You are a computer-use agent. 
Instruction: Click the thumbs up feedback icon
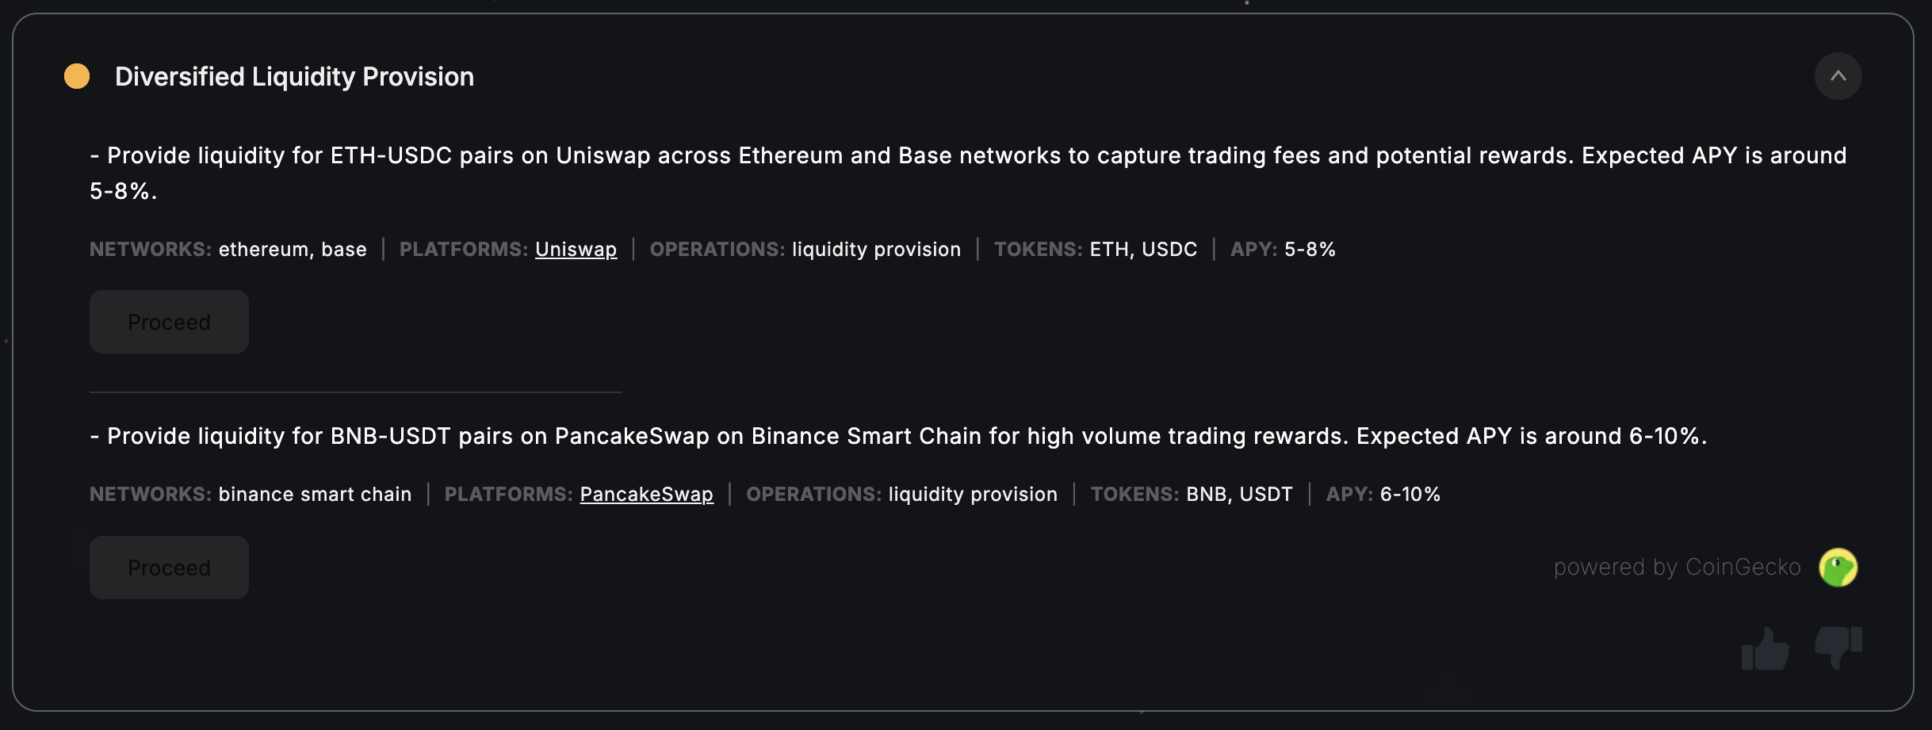(1765, 649)
